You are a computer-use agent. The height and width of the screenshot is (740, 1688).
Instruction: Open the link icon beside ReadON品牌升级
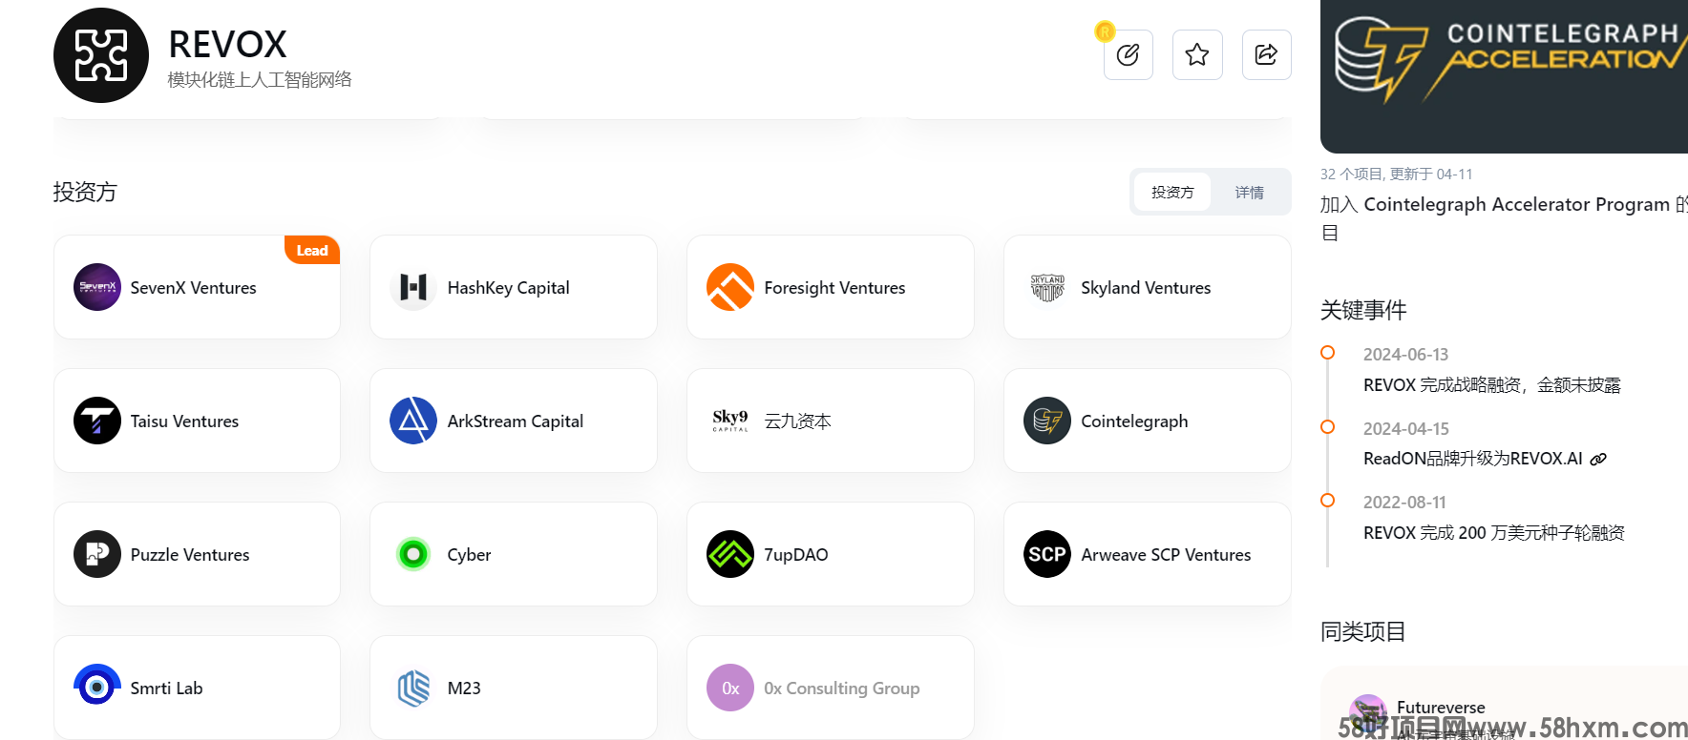1598,459
